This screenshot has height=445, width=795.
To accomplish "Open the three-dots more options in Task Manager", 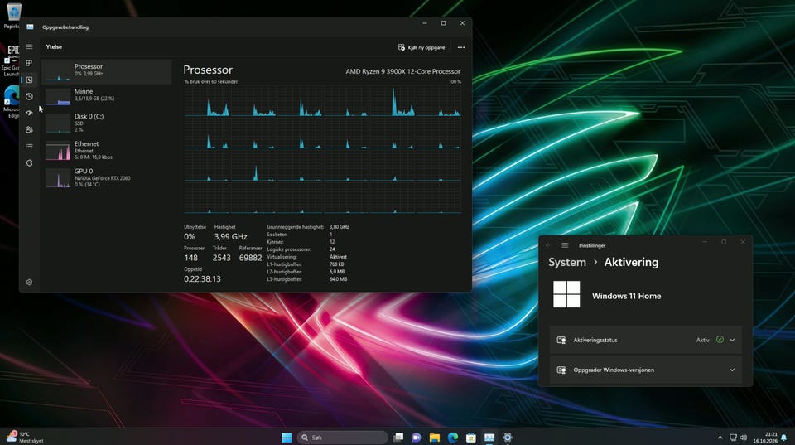I will tap(461, 47).
